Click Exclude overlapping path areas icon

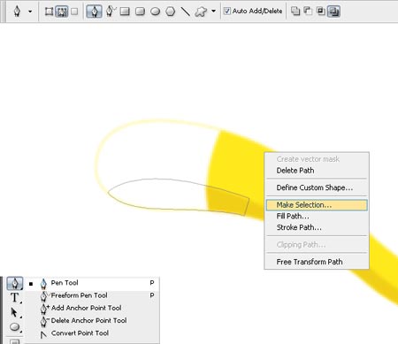coord(333,11)
